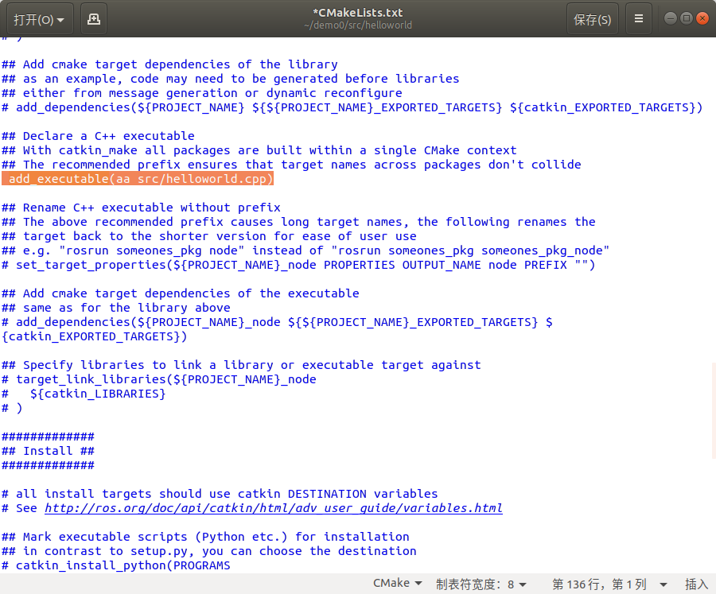Create a new document with the new tab icon
The height and width of the screenshot is (594, 716).
(93, 18)
